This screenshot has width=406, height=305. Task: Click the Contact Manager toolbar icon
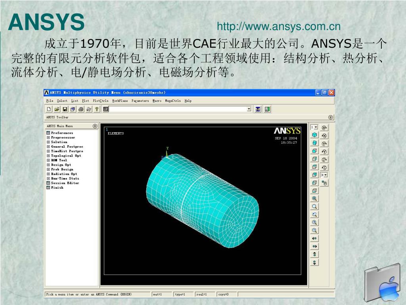(x=267, y=109)
